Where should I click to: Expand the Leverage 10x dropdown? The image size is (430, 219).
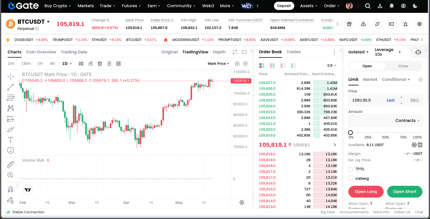click(388, 52)
